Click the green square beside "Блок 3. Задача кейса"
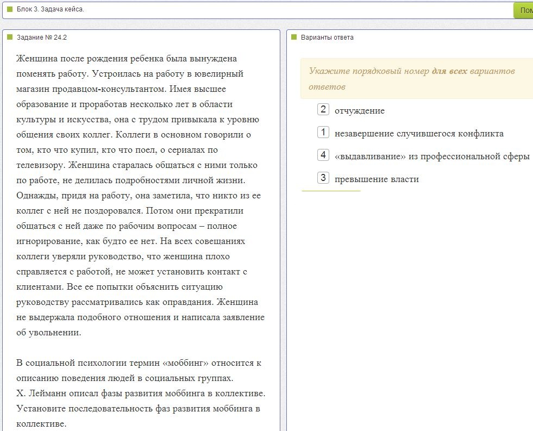The width and height of the screenshot is (533, 431). (10, 9)
